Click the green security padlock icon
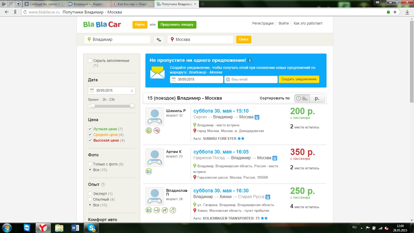Screen dimensions: 414x233 [x=388, y=12]
